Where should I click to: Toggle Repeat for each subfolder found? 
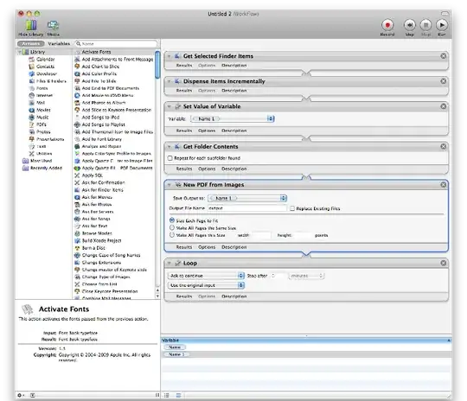[170, 158]
